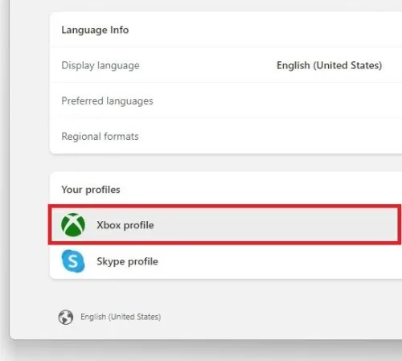Open the Preferred languages row
Image resolution: width=402 pixels, height=361 pixels.
pos(226,101)
